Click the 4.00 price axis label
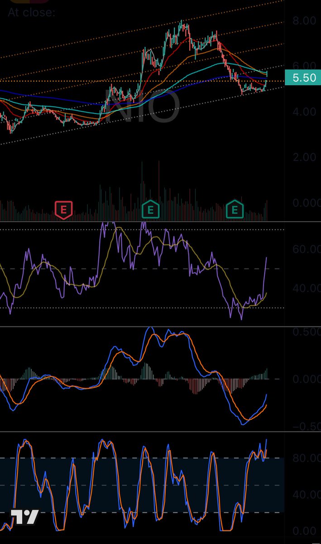This screenshot has width=321, height=544. click(304, 112)
